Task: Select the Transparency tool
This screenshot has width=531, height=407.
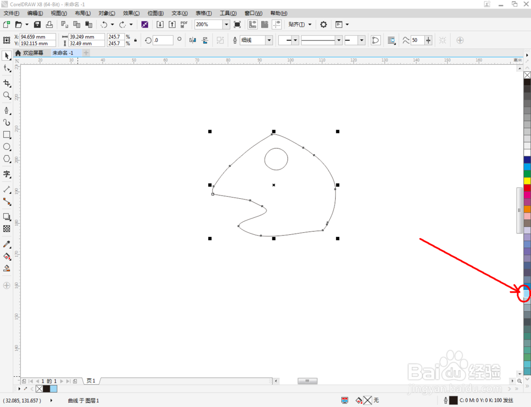Action: click(6, 229)
